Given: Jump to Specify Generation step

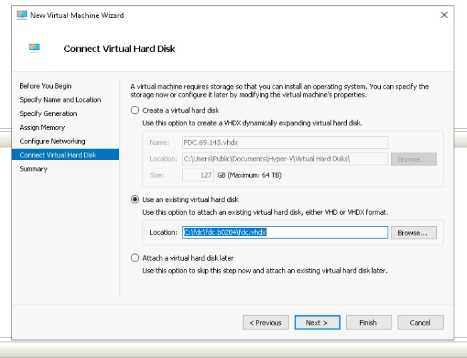Looking at the screenshot, I should 48,114.
